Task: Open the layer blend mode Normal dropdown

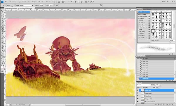Action: pos(143,85)
